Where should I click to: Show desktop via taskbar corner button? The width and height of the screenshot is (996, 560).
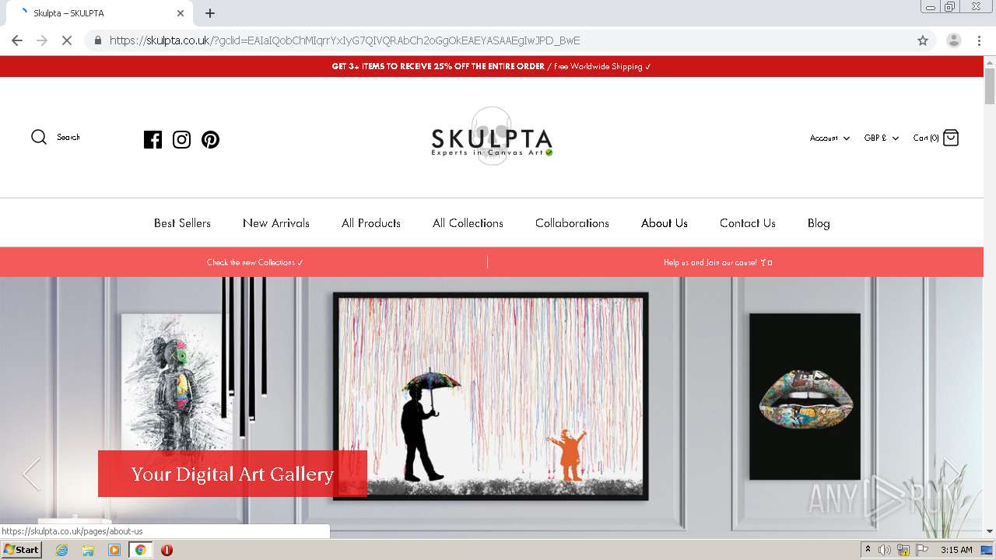(987, 550)
